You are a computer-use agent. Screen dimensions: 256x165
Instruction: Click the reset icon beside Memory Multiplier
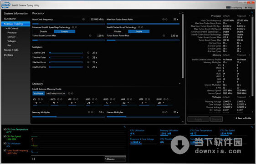tap(92, 112)
